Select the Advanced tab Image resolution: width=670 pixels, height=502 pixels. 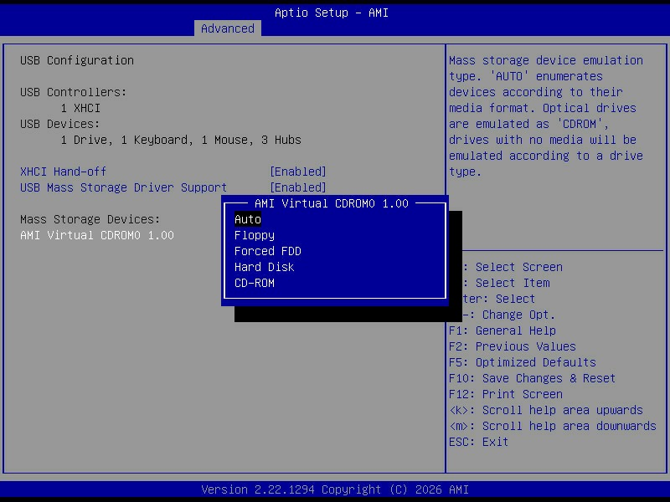pyautogui.click(x=227, y=28)
